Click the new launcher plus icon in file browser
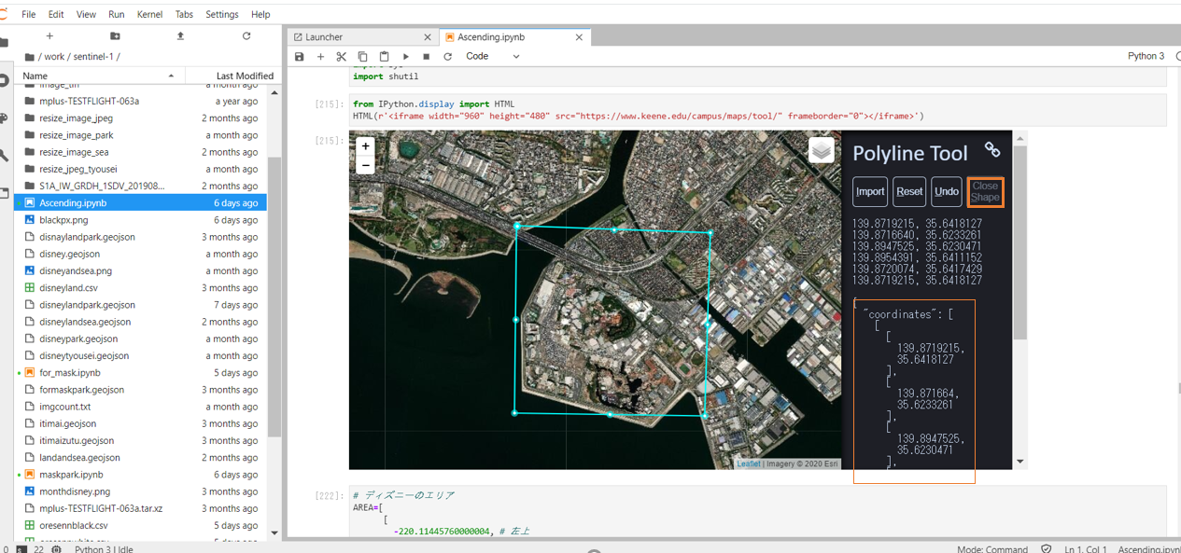The height and width of the screenshot is (553, 1181). pyautogui.click(x=49, y=36)
